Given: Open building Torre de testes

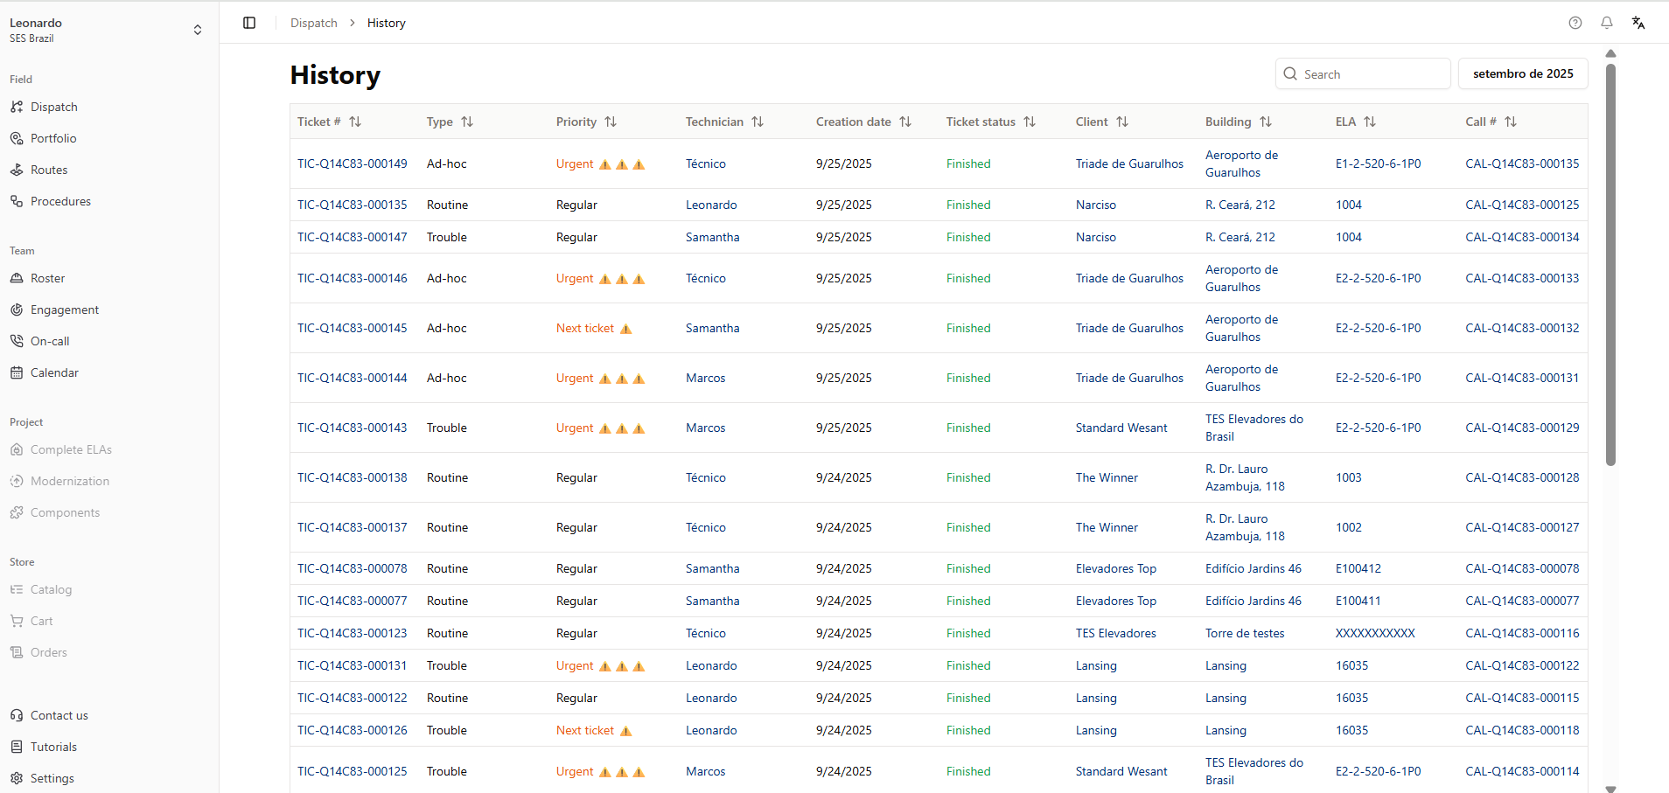Looking at the screenshot, I should [x=1245, y=633].
